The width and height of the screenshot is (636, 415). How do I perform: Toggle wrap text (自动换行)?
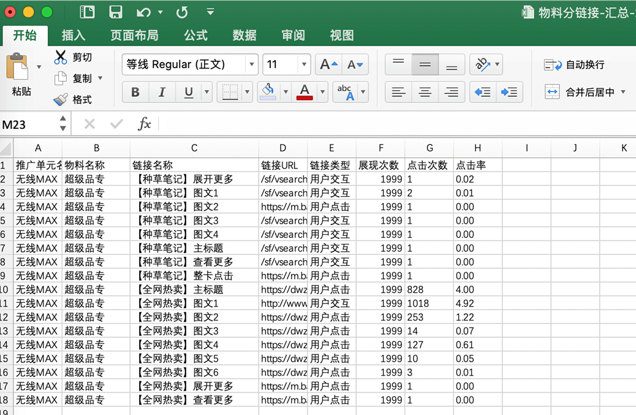click(x=574, y=64)
